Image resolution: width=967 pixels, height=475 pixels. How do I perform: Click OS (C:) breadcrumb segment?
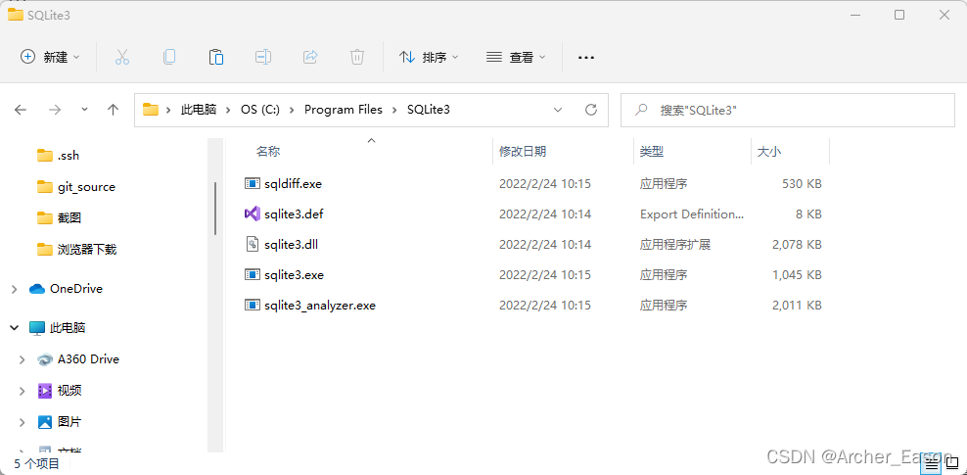pyautogui.click(x=260, y=110)
